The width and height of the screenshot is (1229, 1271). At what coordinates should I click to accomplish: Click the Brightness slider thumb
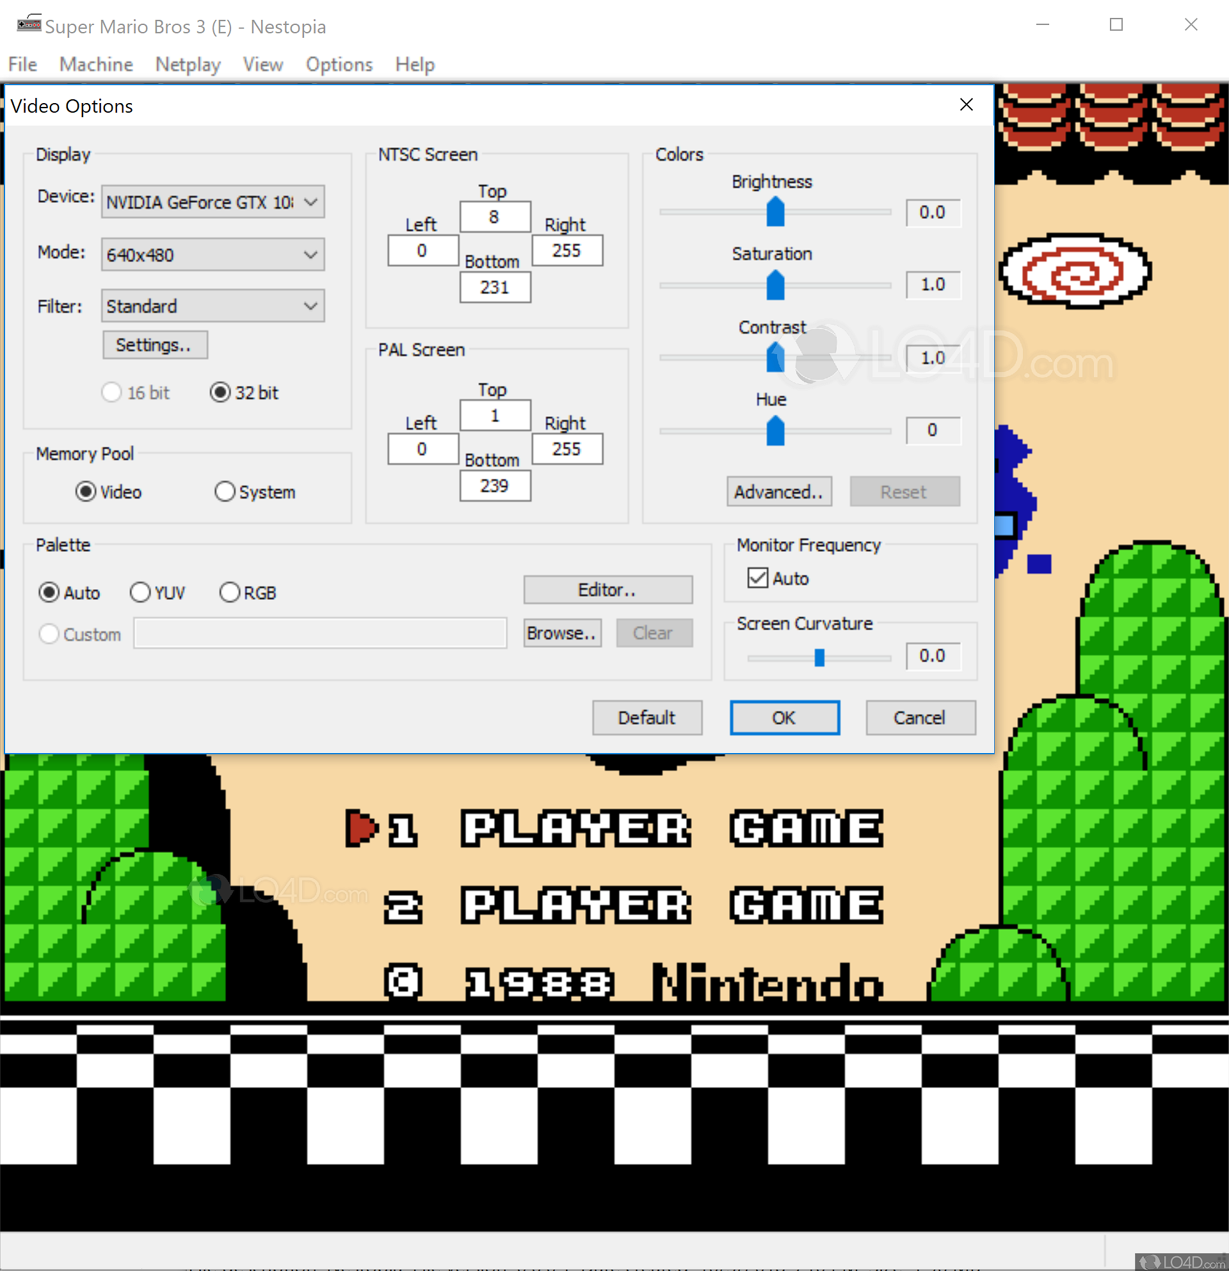[775, 211]
